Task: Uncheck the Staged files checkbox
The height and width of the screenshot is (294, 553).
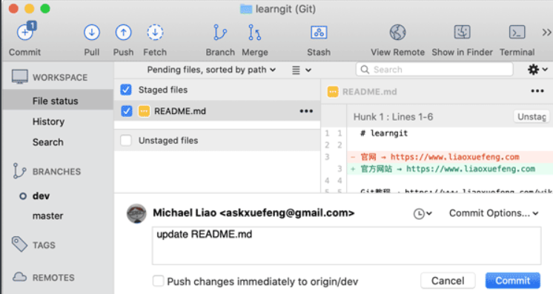Action: (126, 90)
